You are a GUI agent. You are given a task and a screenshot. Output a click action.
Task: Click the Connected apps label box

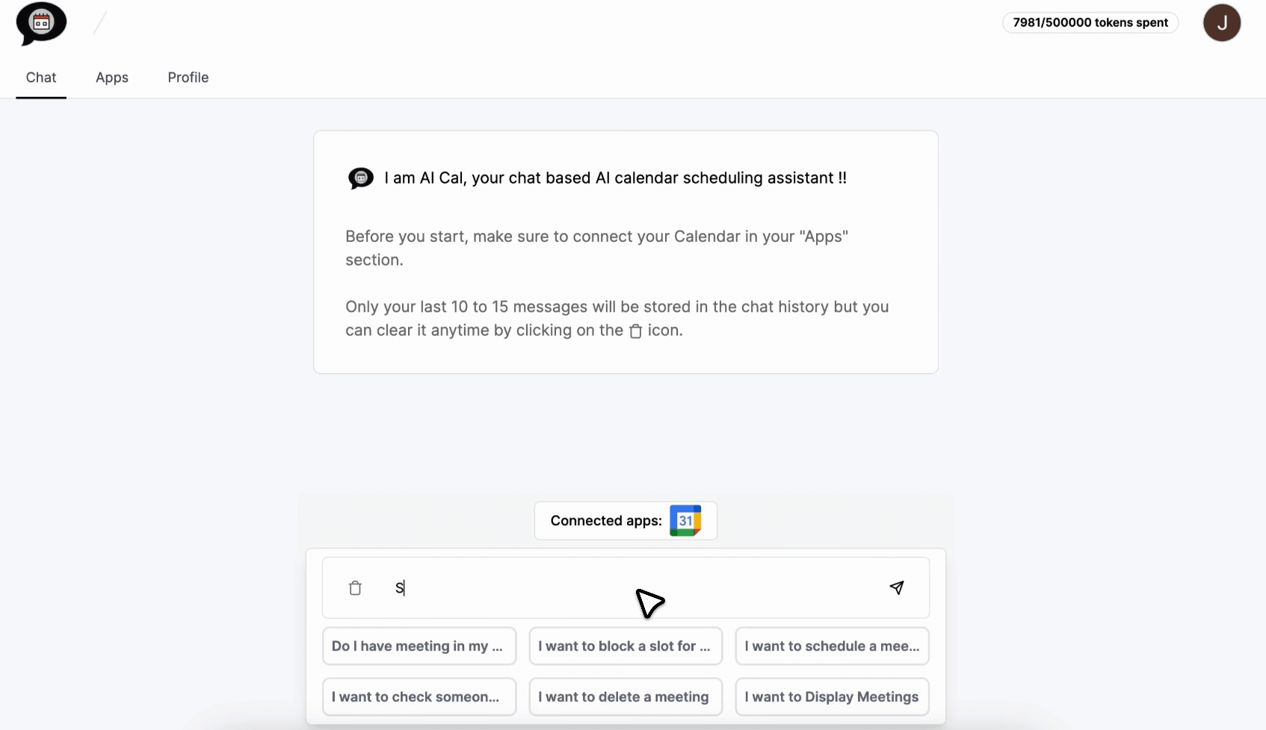tap(626, 520)
